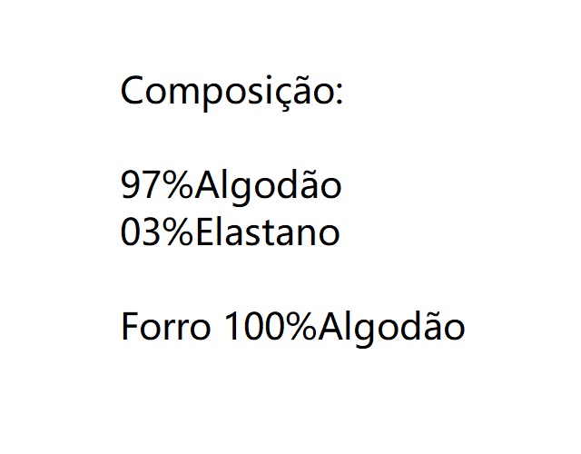Select the word "Elastano"
Image resolution: width=581 pixels, height=454 pixels.
[268, 233]
